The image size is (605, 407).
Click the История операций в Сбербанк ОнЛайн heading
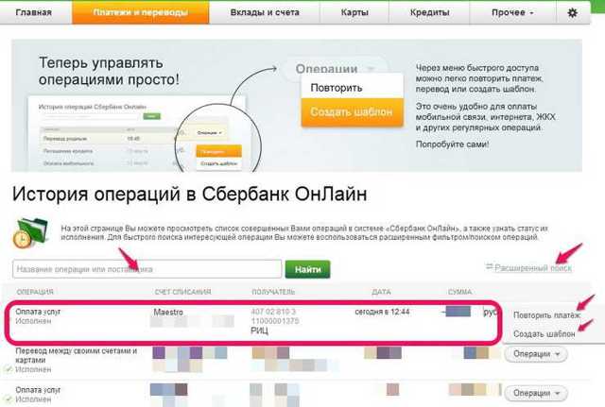pos(189,194)
